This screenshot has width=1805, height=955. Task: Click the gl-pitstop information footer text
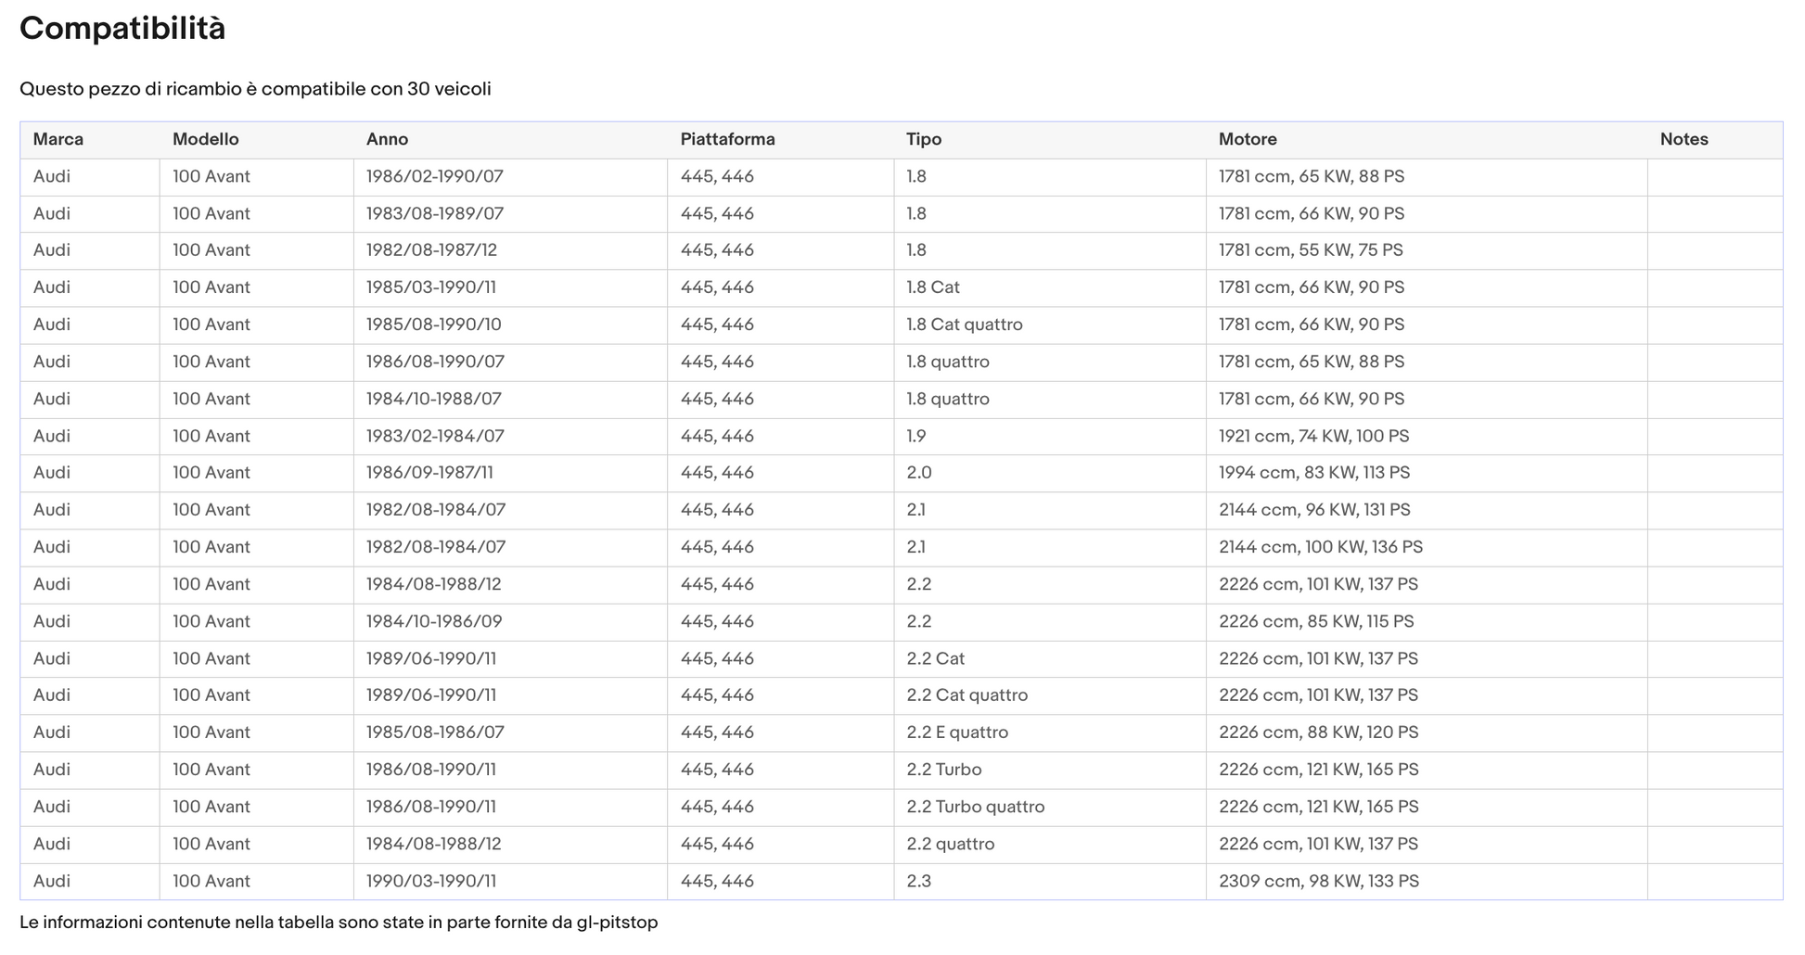(x=339, y=923)
